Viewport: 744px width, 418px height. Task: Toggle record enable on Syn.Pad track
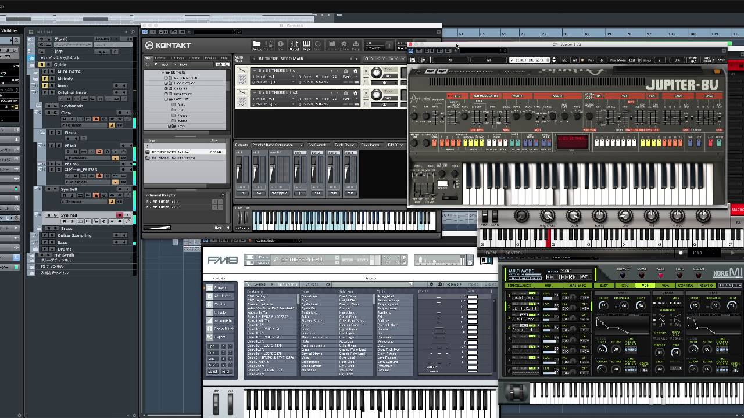tap(120, 215)
